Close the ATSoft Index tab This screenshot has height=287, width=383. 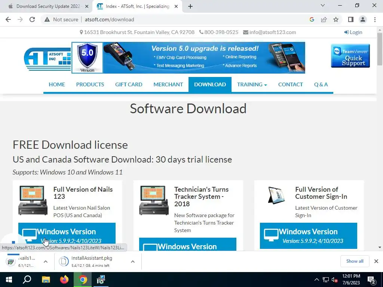click(176, 7)
